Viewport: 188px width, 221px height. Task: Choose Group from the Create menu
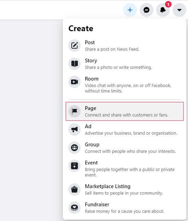125,148
